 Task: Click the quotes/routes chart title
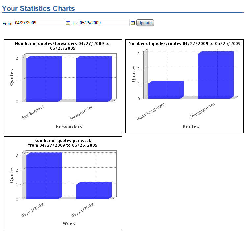click(x=185, y=43)
